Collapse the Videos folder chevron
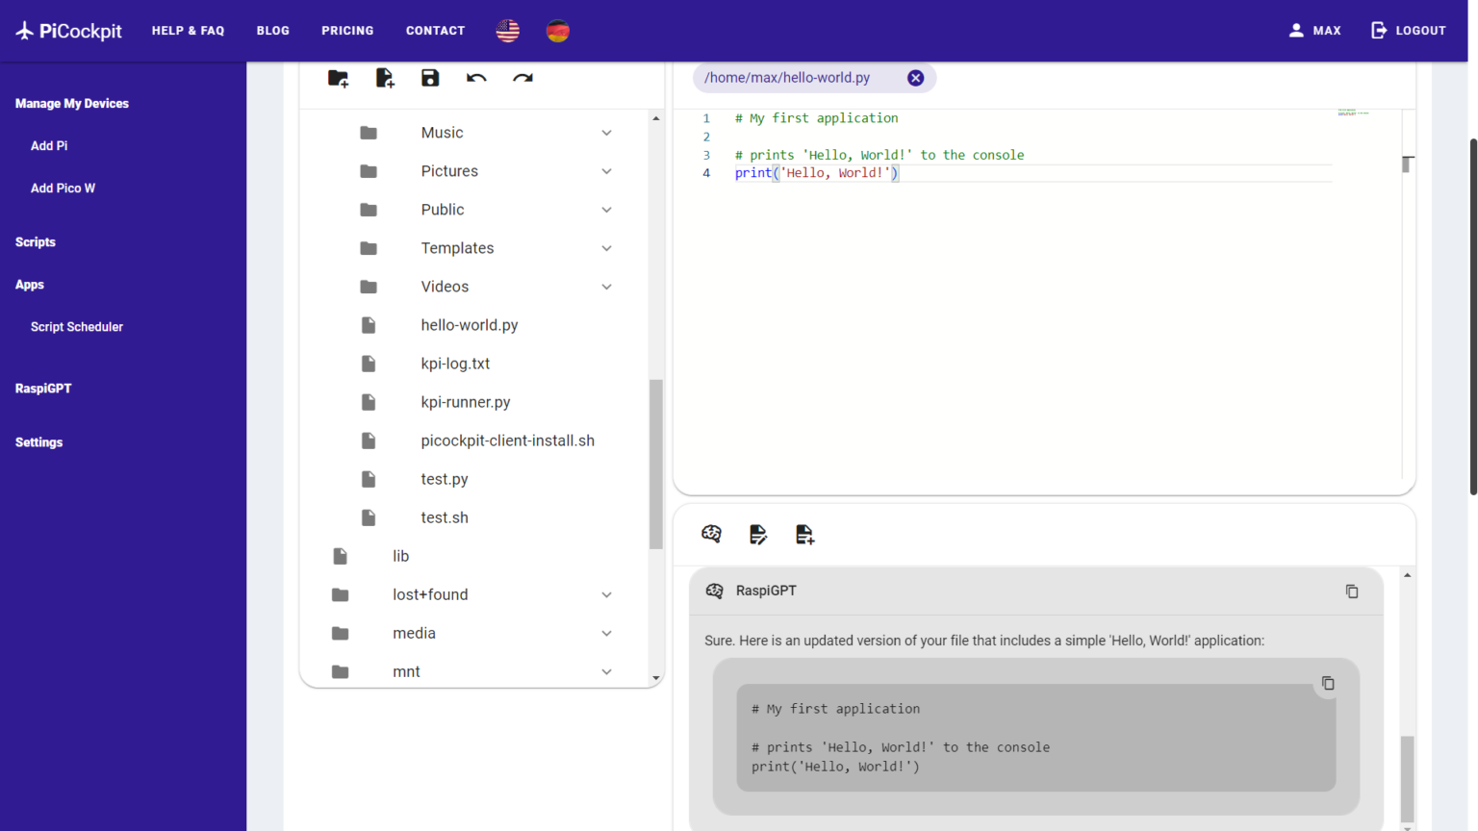Viewport: 1478px width, 831px height. [606, 287]
